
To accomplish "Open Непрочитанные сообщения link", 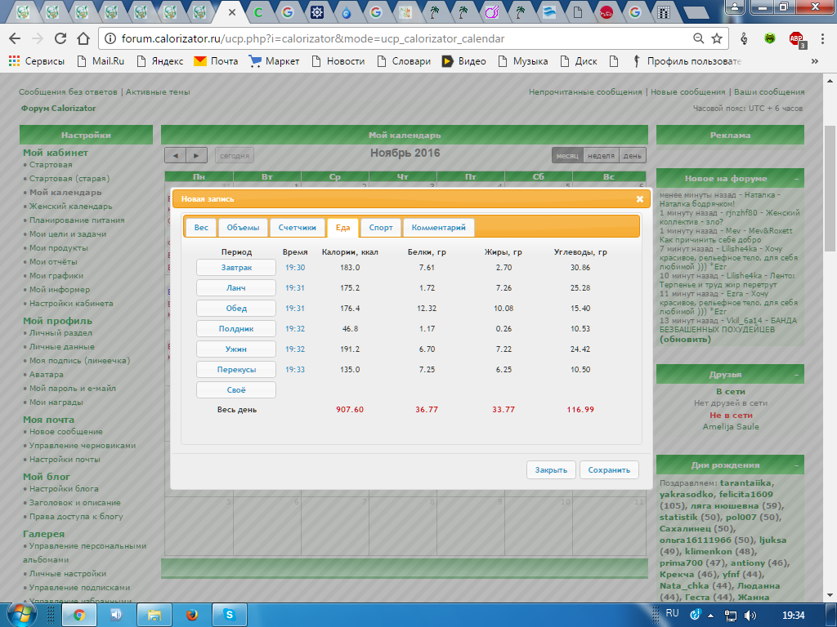I will [585, 91].
